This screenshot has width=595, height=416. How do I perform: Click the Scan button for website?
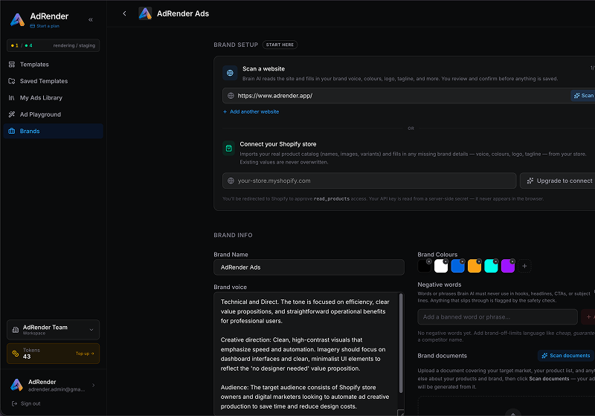583,96
